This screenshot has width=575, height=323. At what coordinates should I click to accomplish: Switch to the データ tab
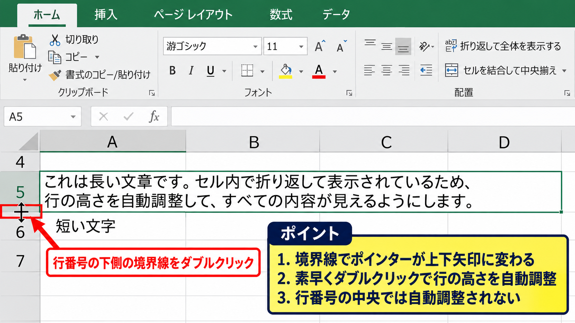click(336, 15)
